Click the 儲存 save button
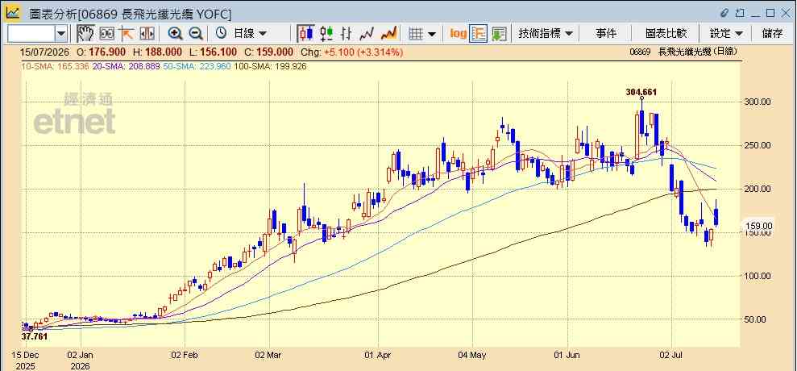 click(x=773, y=34)
